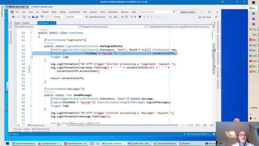Click the Outlook icon in the host sidebar
The image size is (259, 146).
click(253, 13)
